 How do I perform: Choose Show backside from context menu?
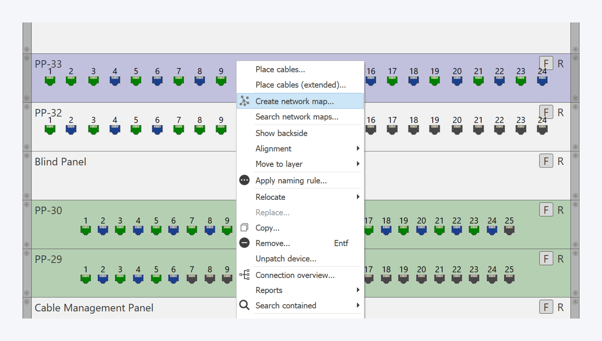pos(281,133)
